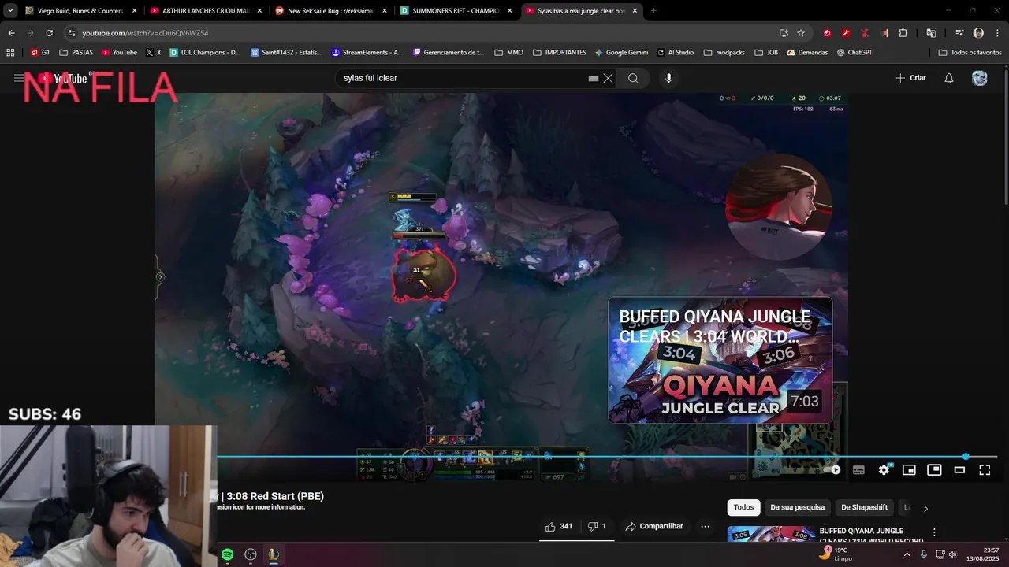1009x567 pixels.
Task: Click the Google Translate extension icon
Action: coord(931,33)
